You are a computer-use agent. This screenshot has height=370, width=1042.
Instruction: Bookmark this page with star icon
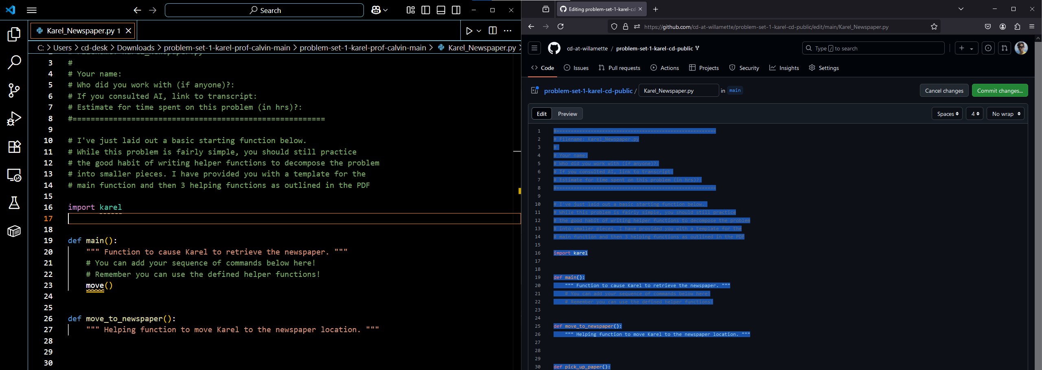tap(934, 27)
